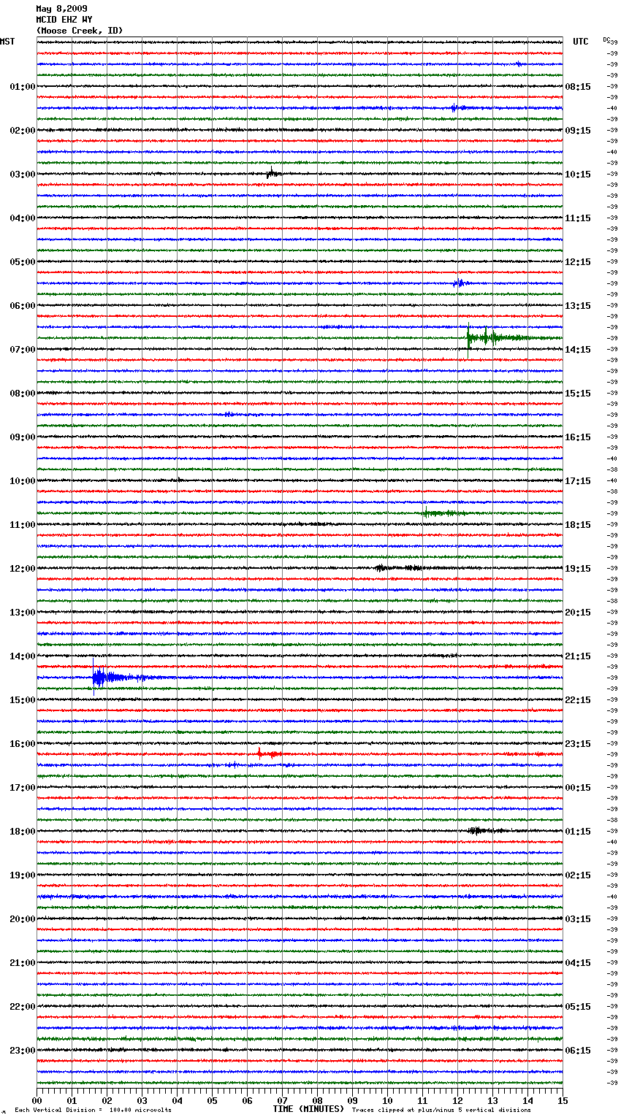Select the 10:00 MST hour label
This screenshot has width=621, height=1120.
click(23, 481)
